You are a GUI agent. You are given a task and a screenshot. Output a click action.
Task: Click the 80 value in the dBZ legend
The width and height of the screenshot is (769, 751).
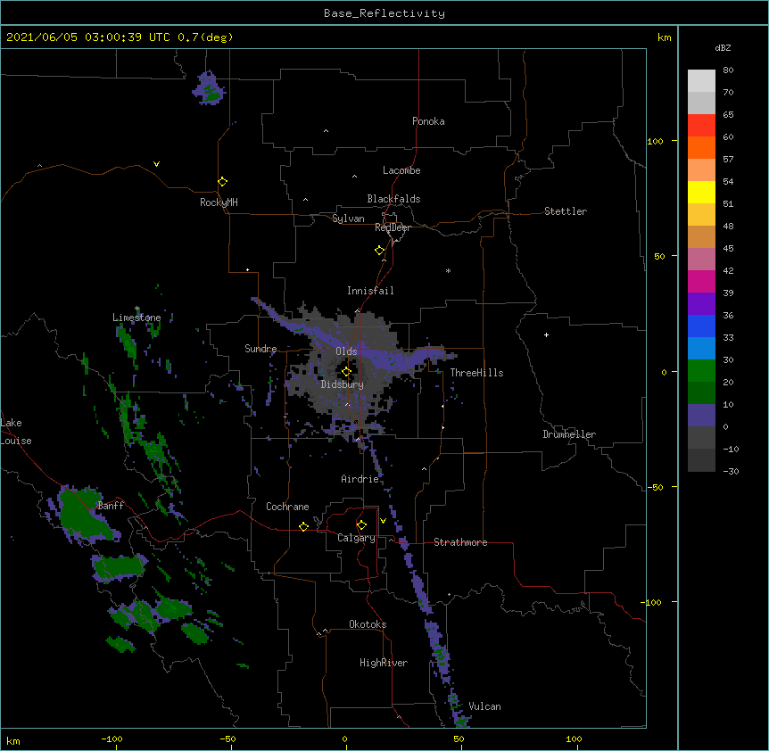pos(728,70)
